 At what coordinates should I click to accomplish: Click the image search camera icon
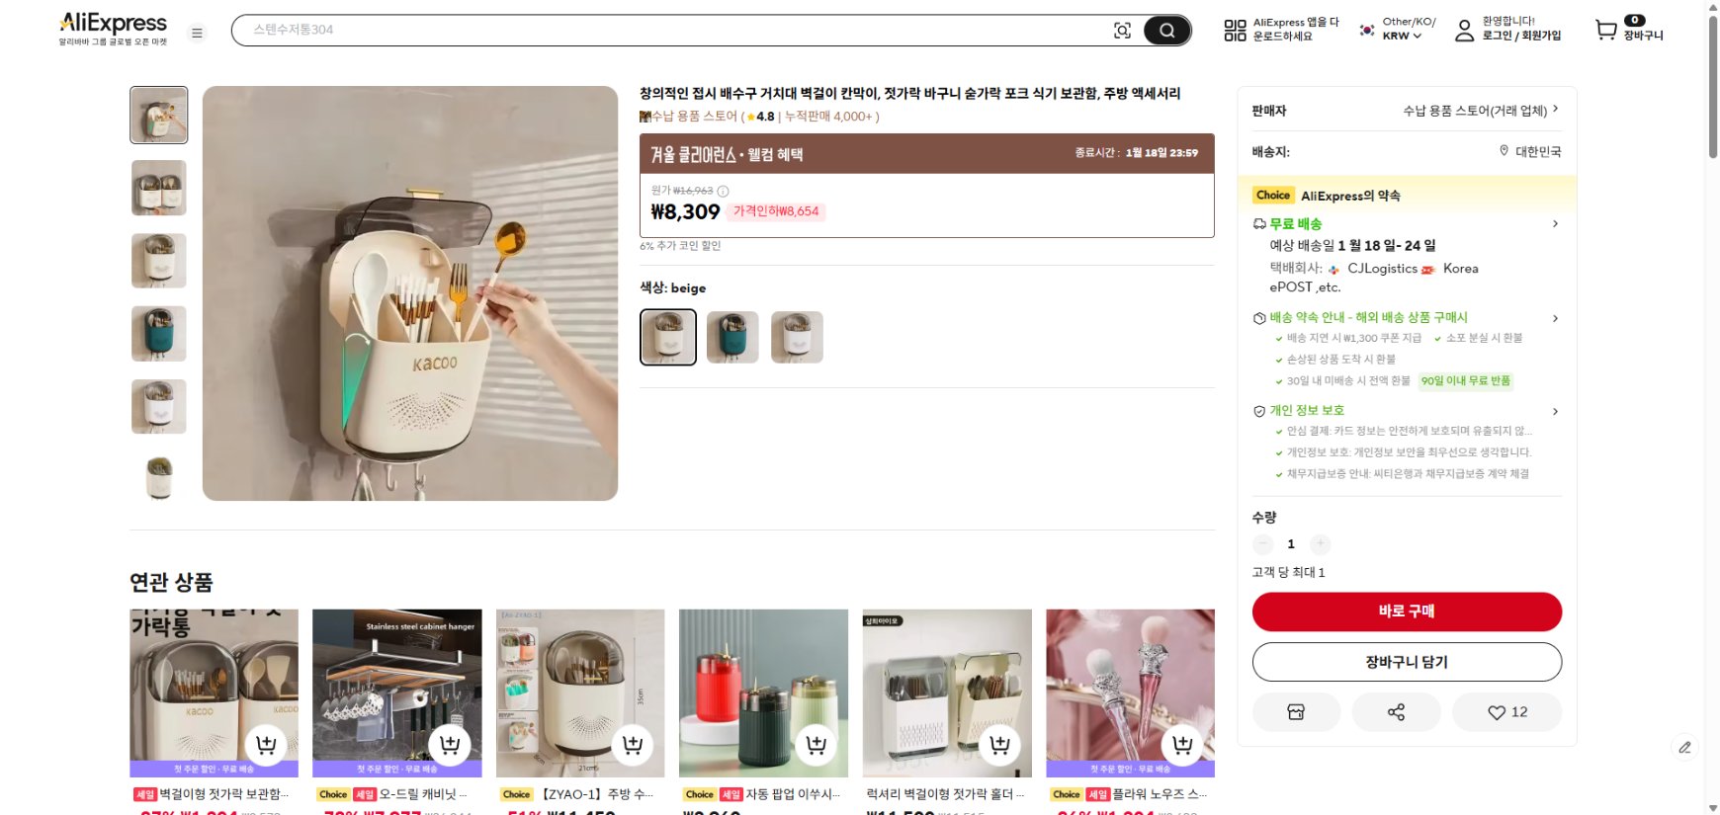(x=1122, y=31)
